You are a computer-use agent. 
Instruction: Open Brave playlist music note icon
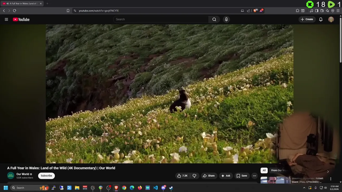(x=311, y=11)
